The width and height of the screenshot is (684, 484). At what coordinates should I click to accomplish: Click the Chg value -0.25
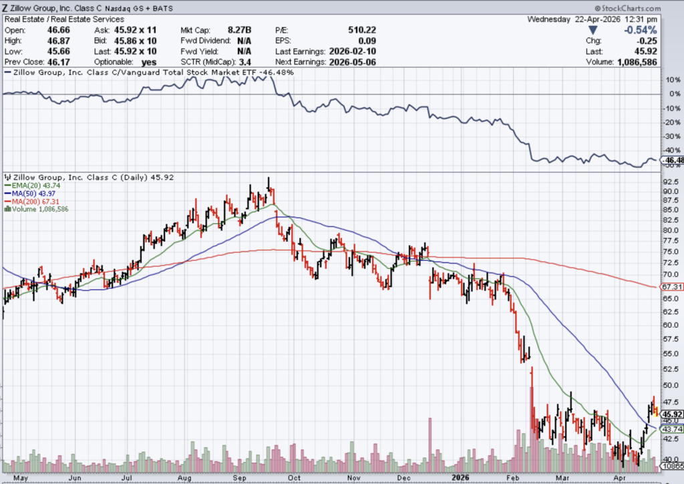(x=647, y=41)
